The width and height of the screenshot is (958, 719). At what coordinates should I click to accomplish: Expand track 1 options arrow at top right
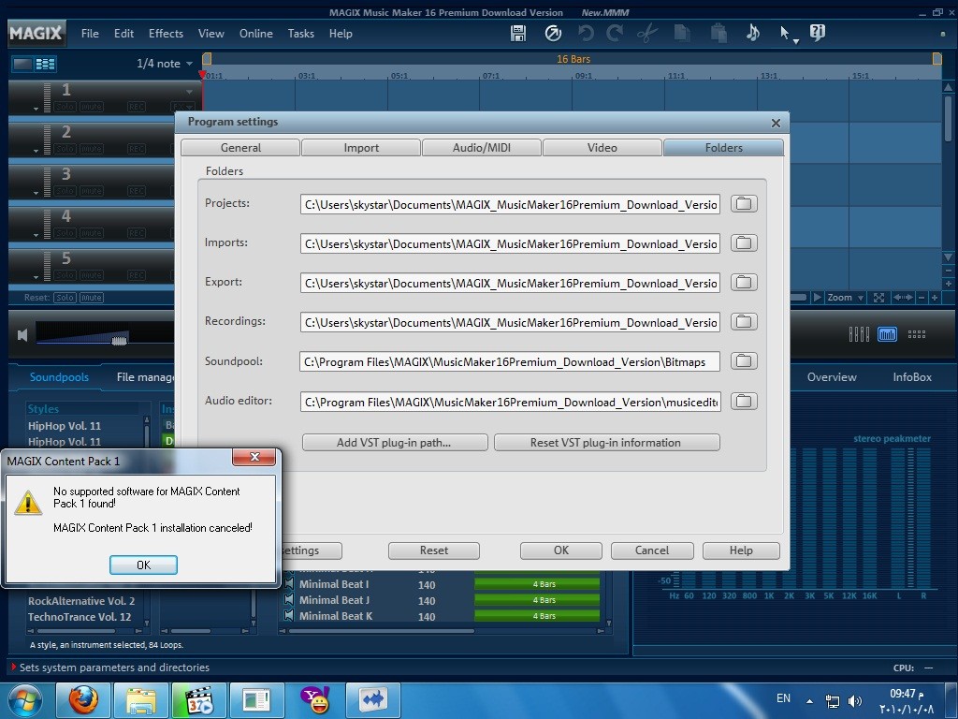pos(189,92)
